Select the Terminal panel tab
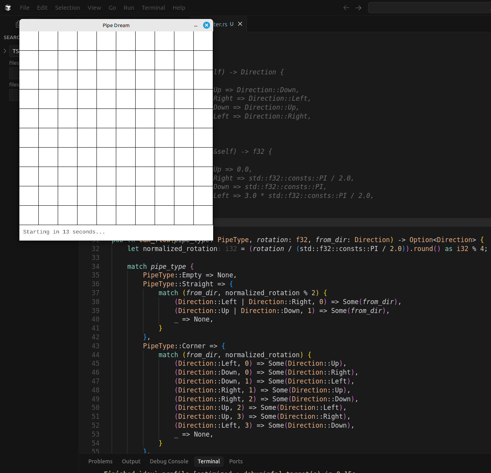The image size is (491, 473). pyautogui.click(x=208, y=461)
